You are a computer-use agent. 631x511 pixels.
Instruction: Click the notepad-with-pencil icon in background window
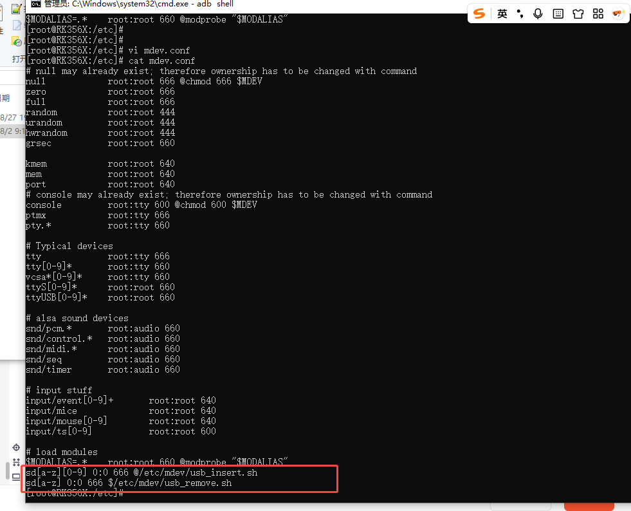[16, 8]
